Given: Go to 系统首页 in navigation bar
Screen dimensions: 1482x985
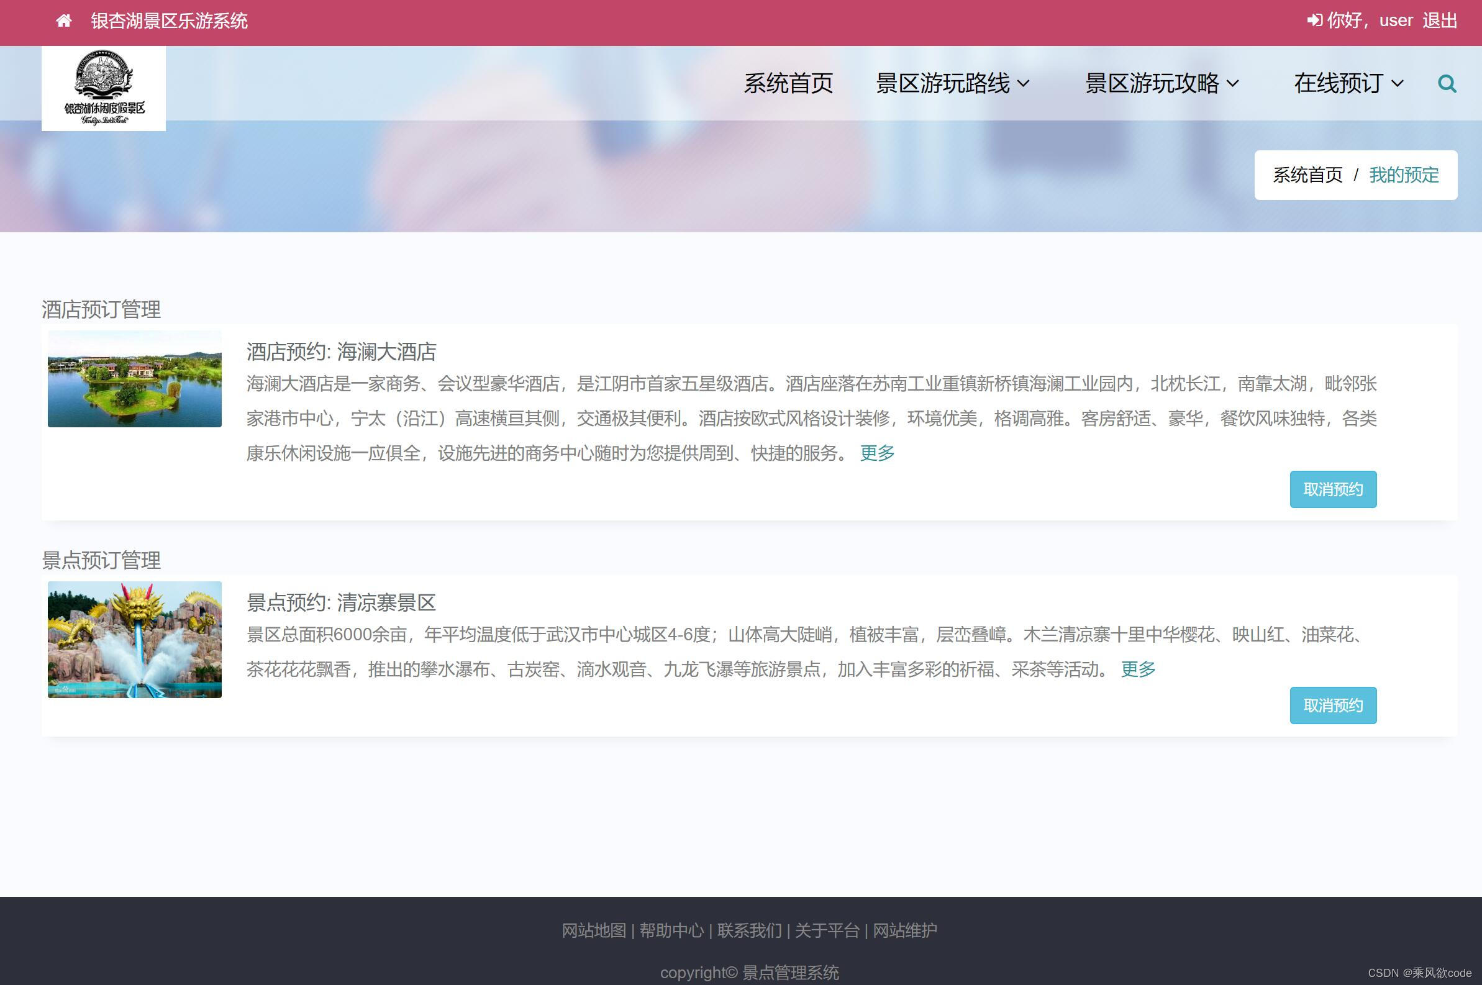Looking at the screenshot, I should click(788, 84).
